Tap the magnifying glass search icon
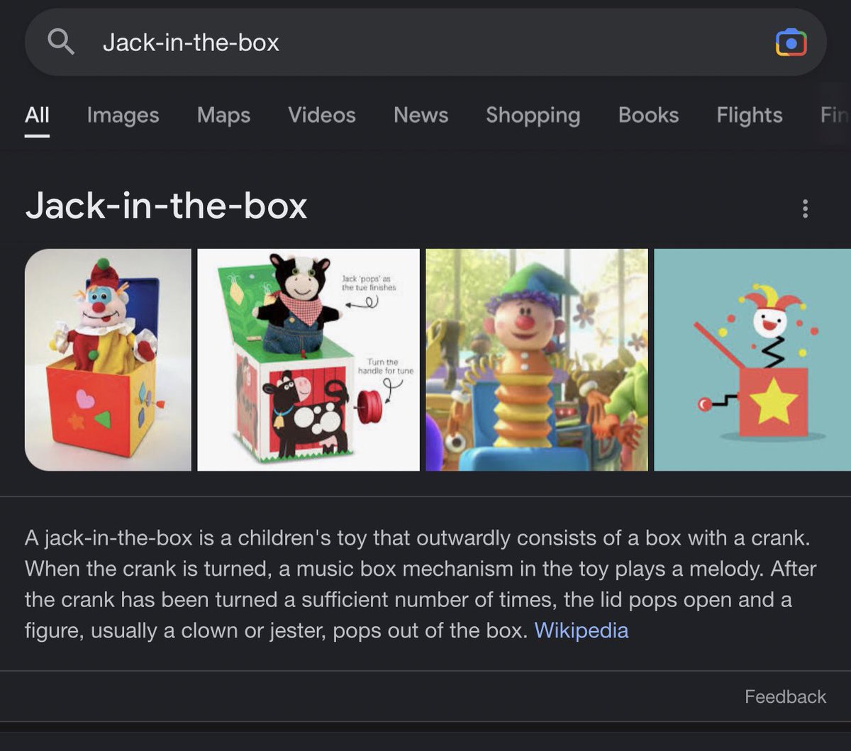This screenshot has width=851, height=751. pos(61,43)
